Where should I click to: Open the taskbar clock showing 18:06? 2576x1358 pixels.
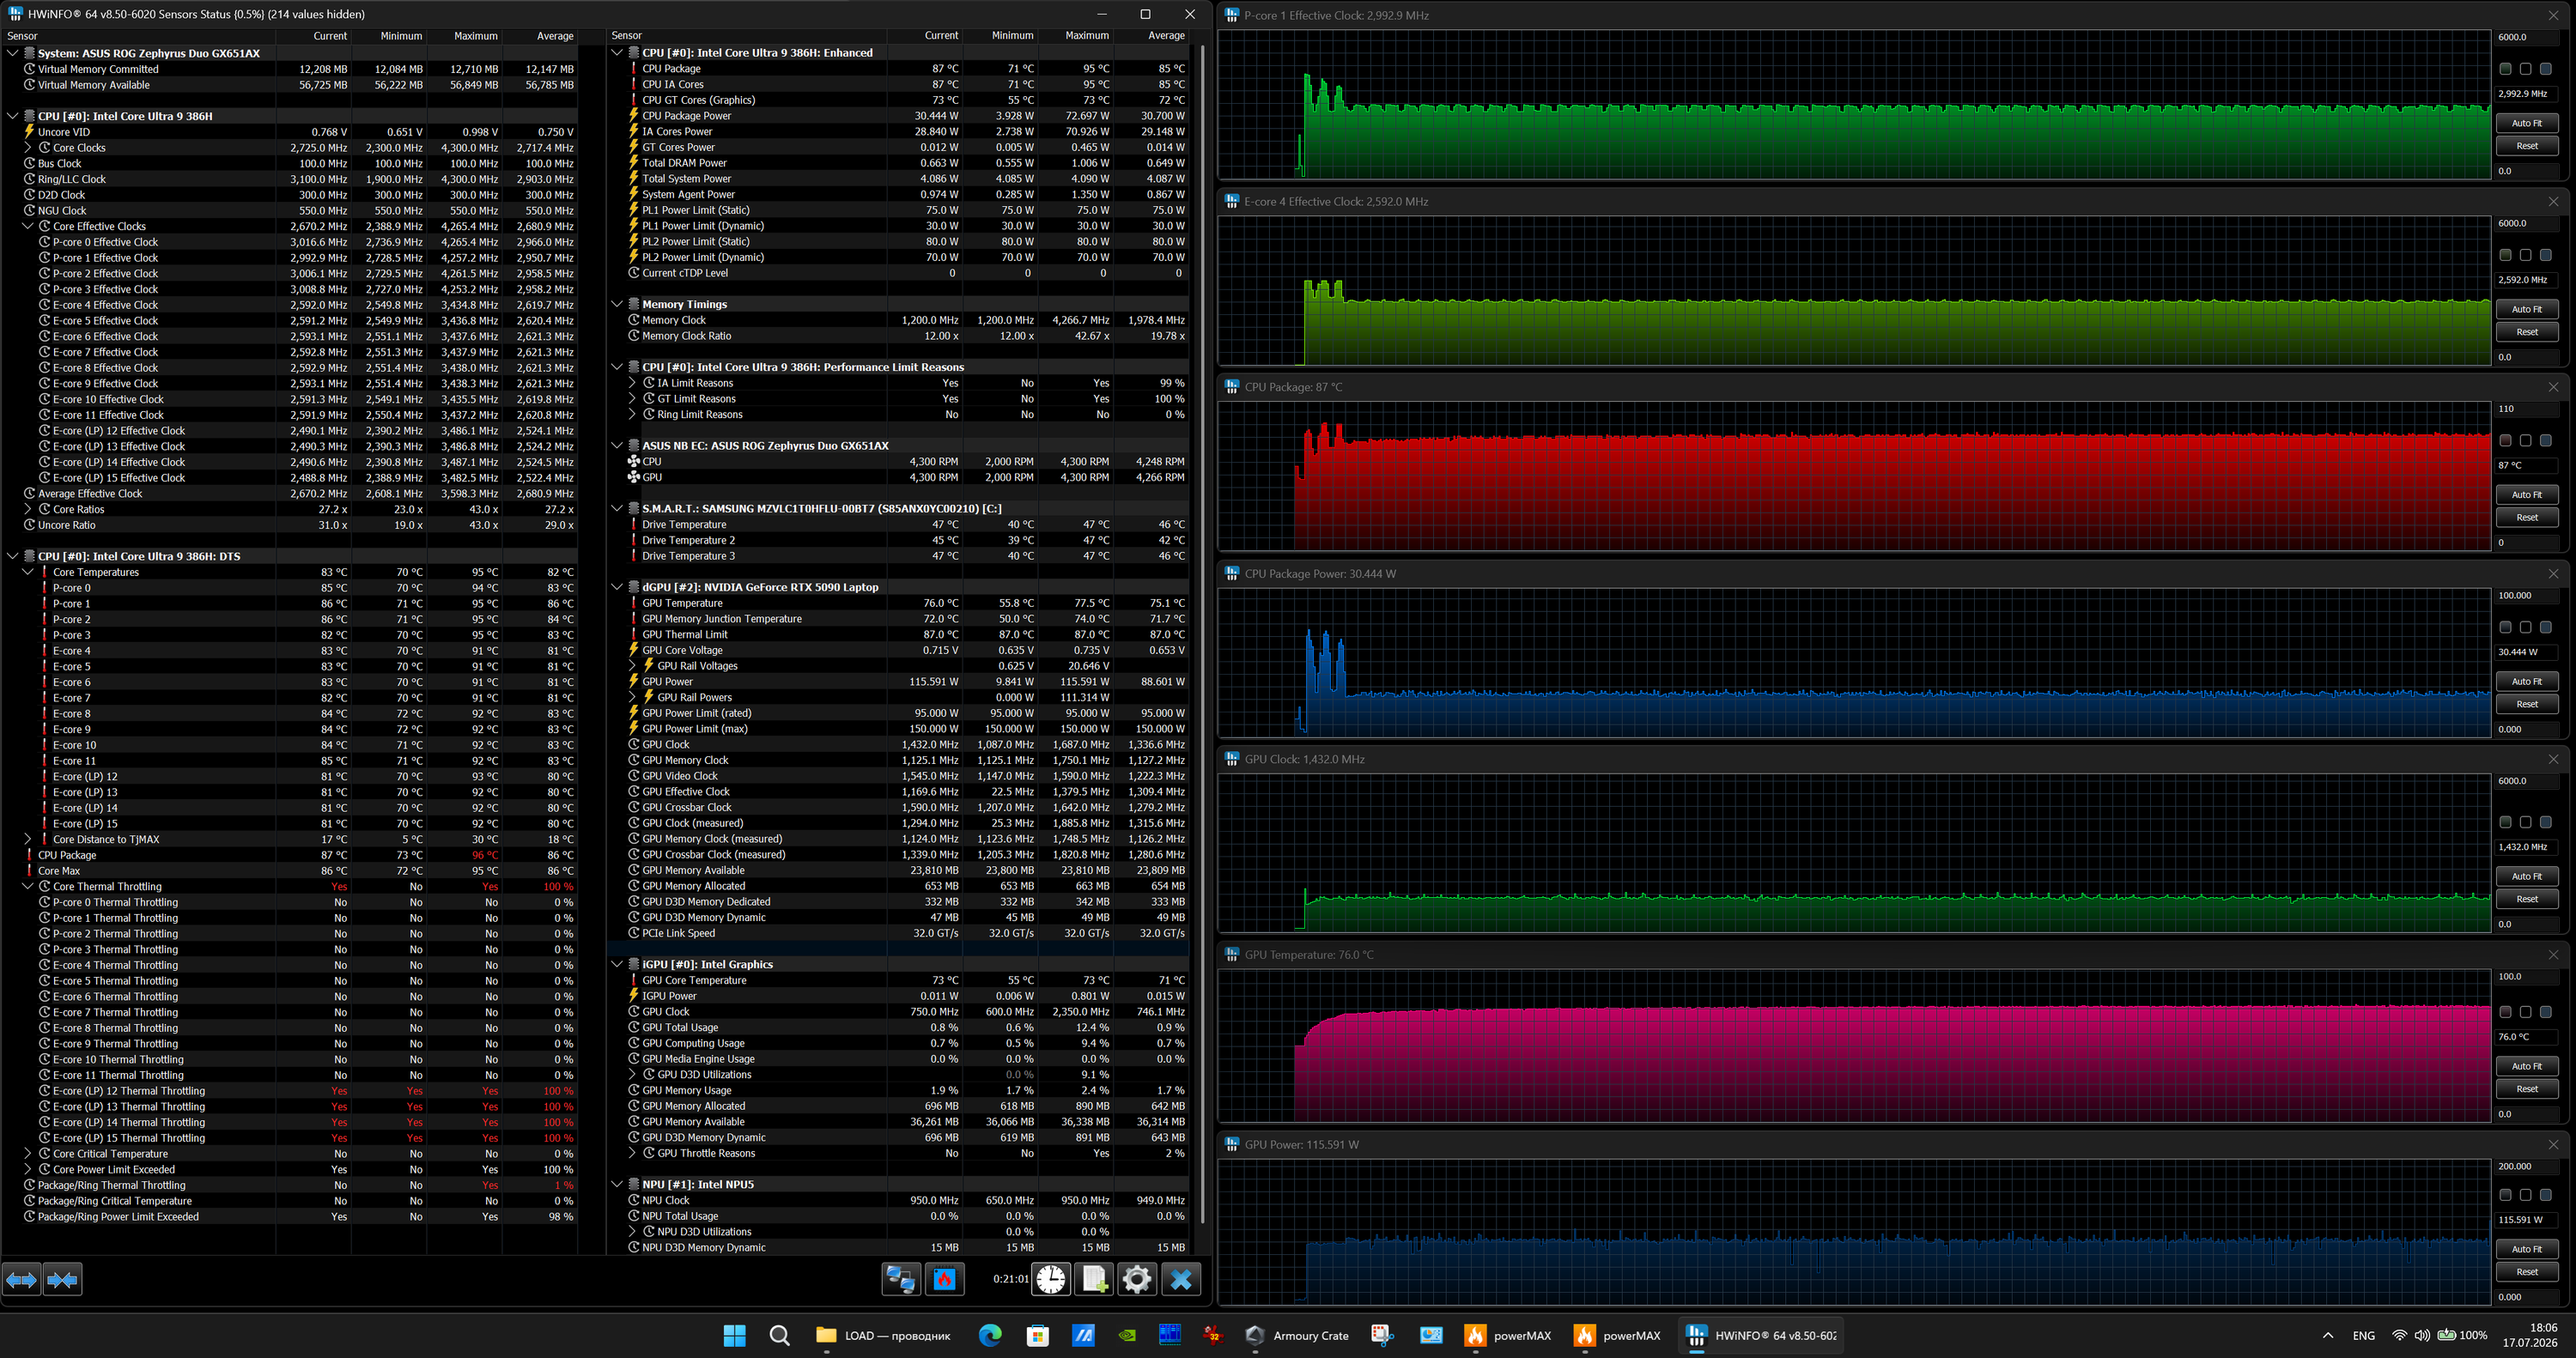2530,1335
